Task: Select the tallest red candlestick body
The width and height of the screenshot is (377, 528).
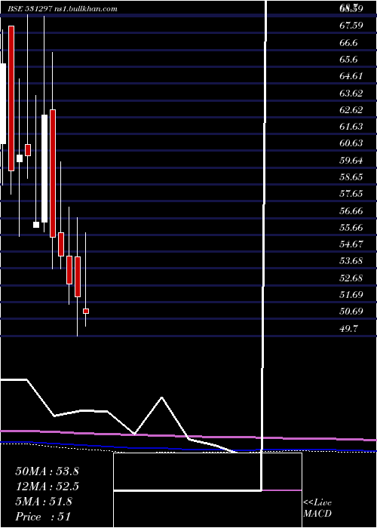Action: pos(11,98)
